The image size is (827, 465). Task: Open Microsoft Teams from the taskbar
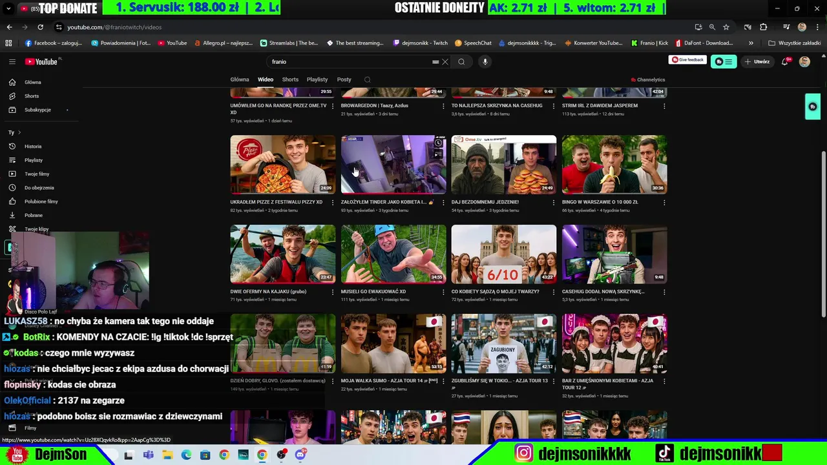[x=148, y=455]
